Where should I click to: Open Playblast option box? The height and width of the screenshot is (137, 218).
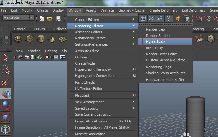click(135, 95)
